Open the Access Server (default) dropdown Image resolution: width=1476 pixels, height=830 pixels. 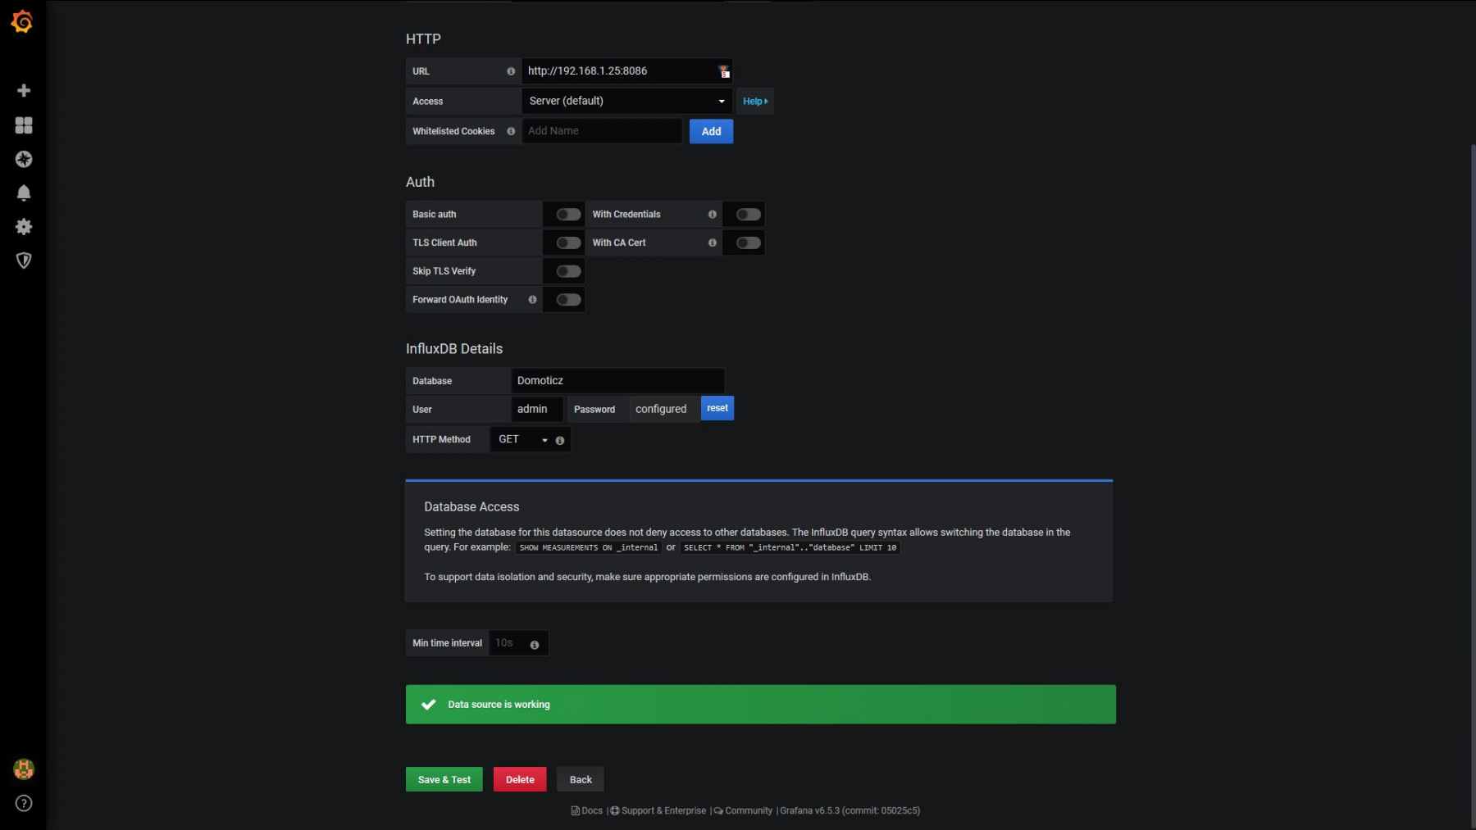[x=626, y=101]
